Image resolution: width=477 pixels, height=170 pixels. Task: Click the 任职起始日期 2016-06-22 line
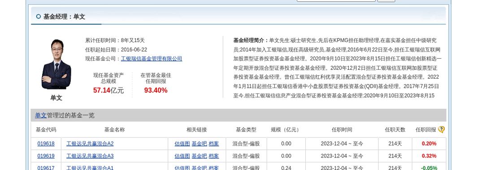coord(116,50)
